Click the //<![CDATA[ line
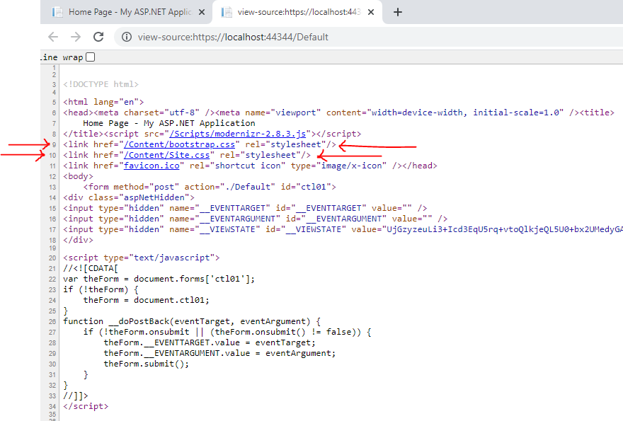 pos(91,268)
